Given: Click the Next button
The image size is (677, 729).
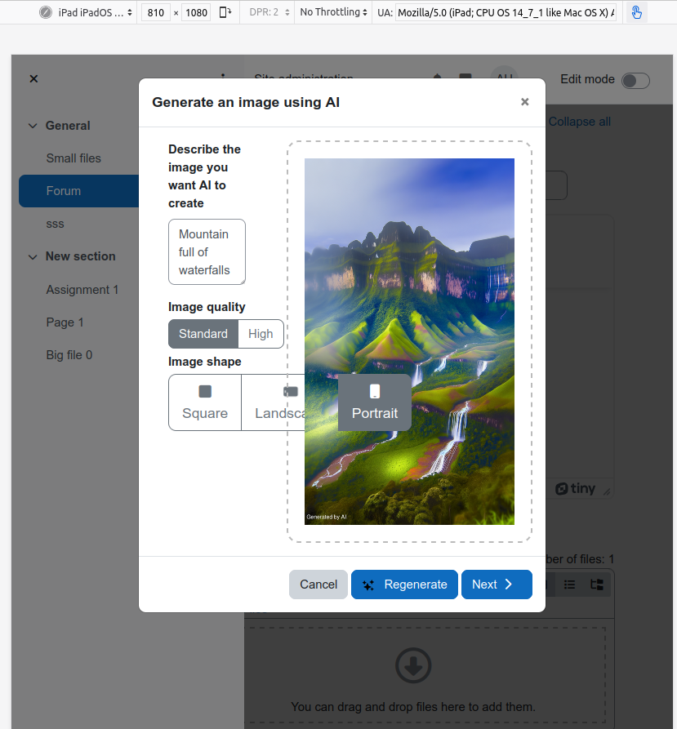Looking at the screenshot, I should 497,585.
